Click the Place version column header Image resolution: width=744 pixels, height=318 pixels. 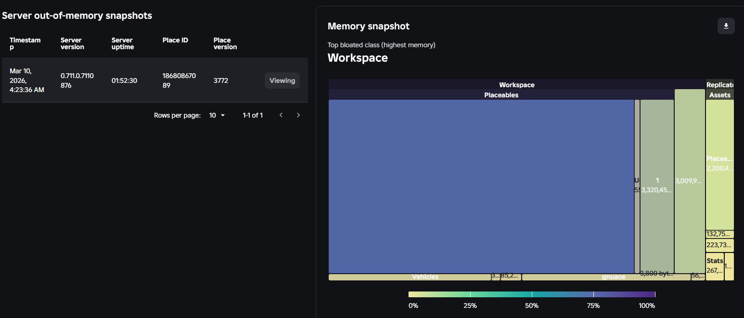click(x=225, y=43)
